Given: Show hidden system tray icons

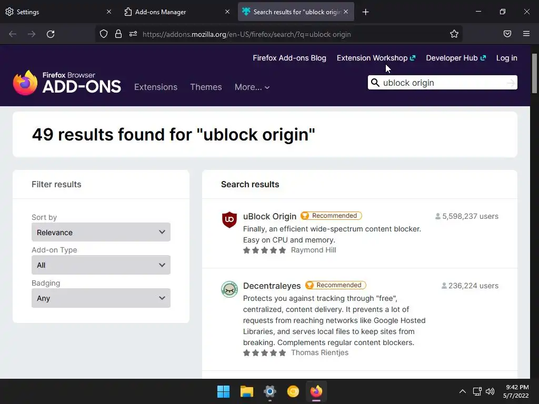Looking at the screenshot, I should pyautogui.click(x=463, y=391).
